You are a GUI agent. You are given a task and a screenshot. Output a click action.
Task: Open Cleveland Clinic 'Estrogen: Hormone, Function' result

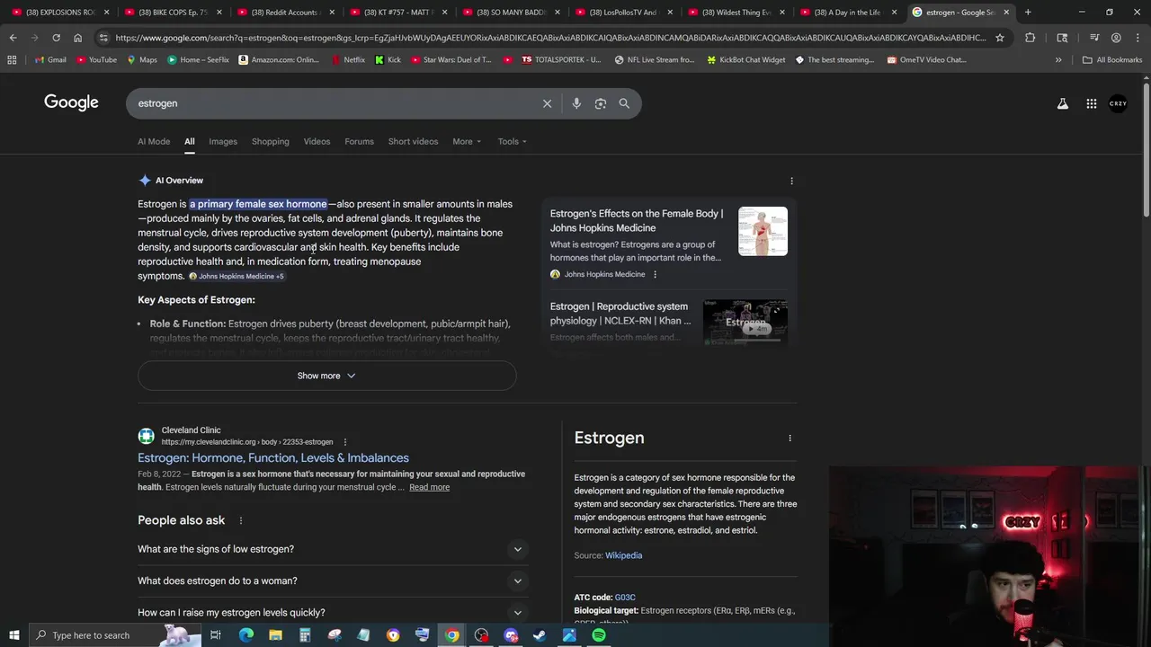273,458
